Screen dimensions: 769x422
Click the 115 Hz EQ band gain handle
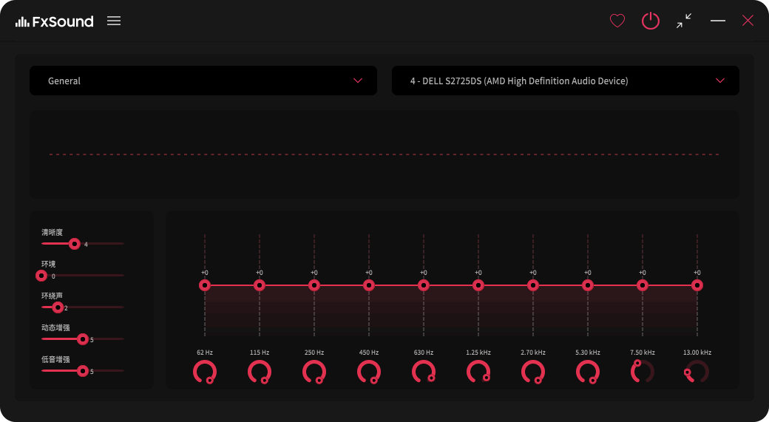point(260,285)
